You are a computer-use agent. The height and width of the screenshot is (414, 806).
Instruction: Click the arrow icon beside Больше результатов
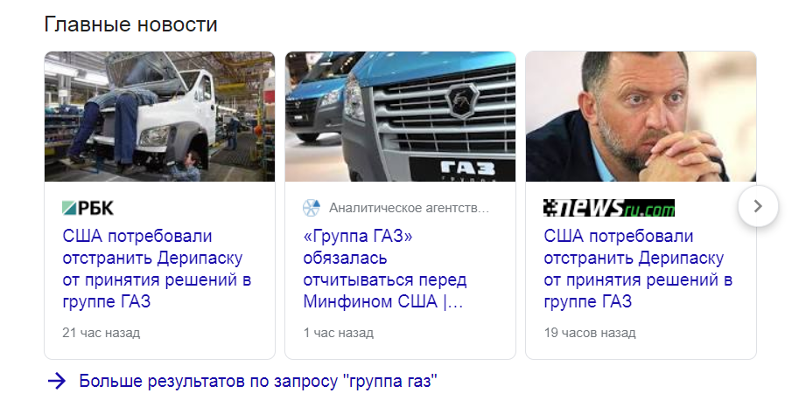tap(57, 381)
